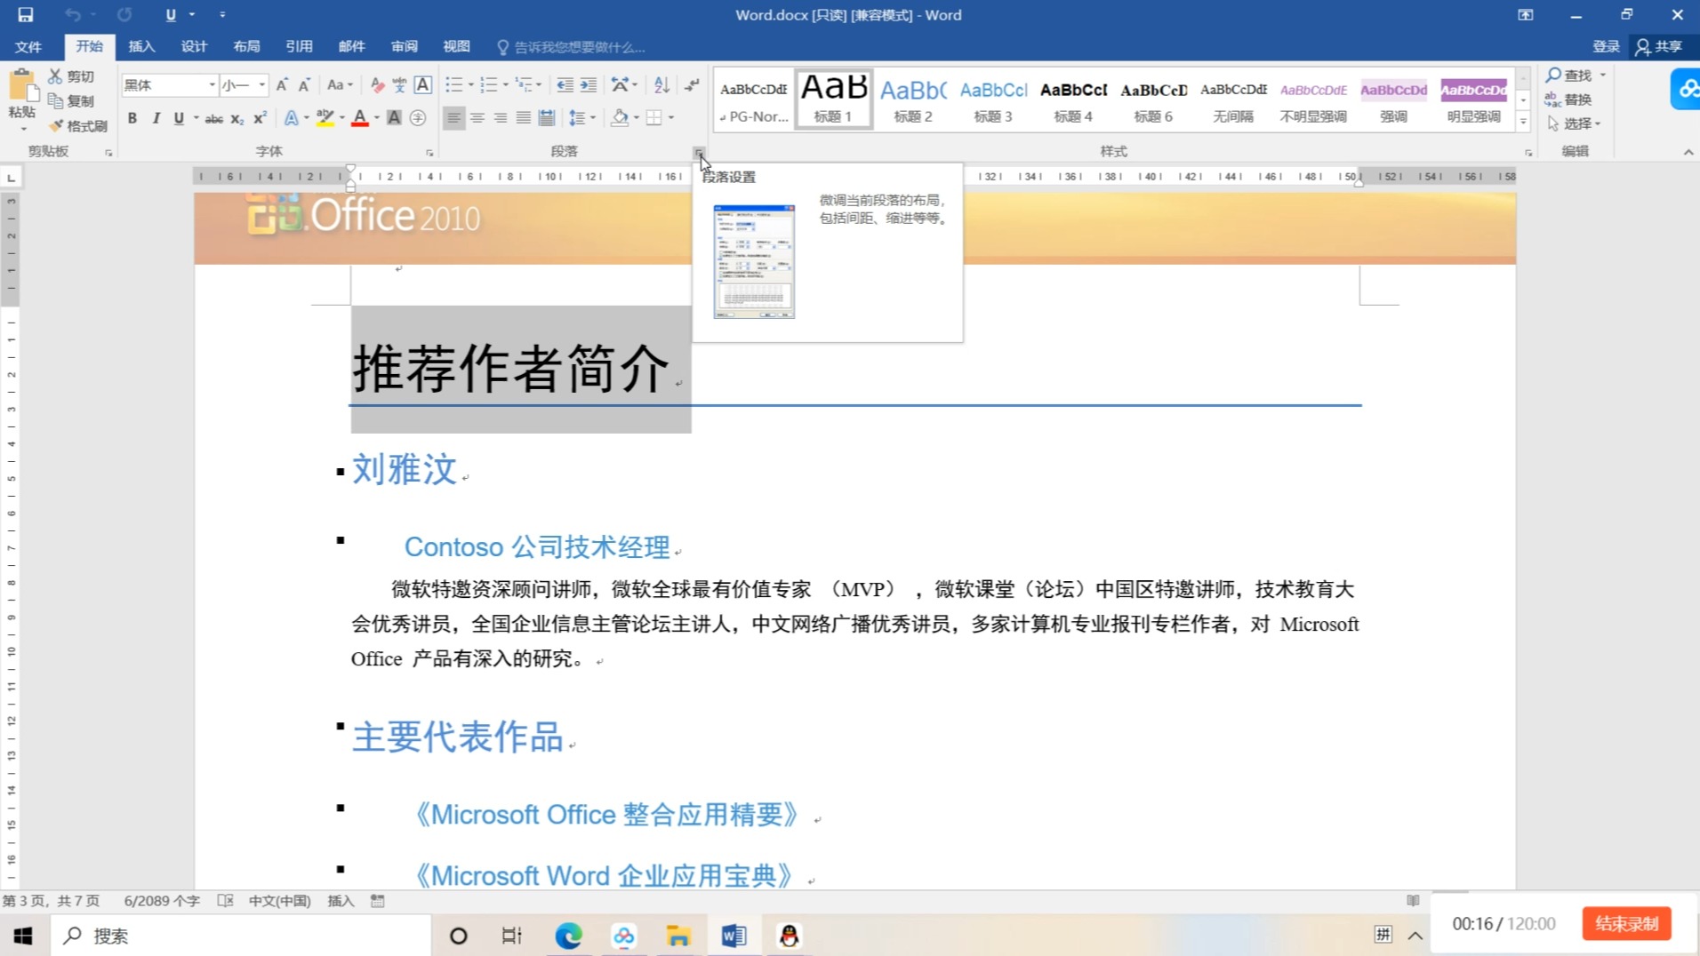
Task: Click the character border icon (boxed A)
Action: (423, 85)
